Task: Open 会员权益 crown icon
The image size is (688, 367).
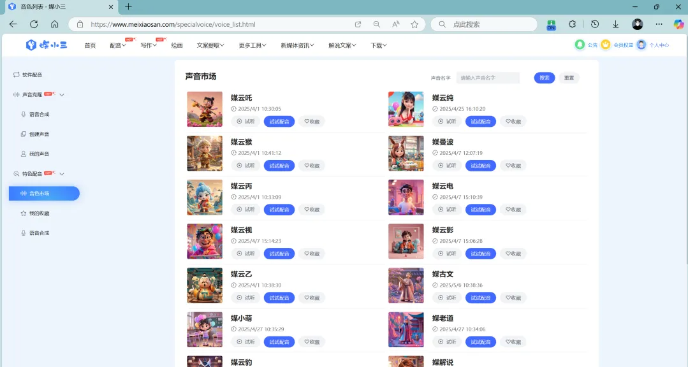Action: [606, 45]
